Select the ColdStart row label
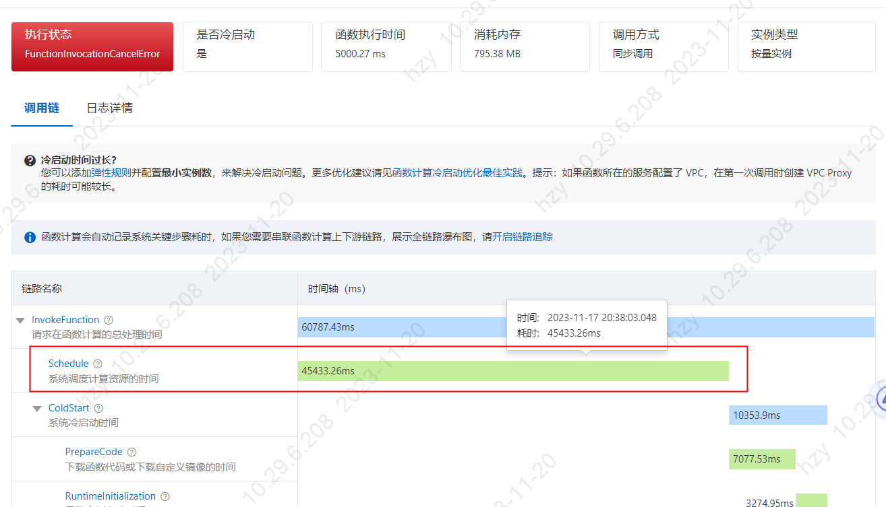The width and height of the screenshot is (886, 507). tap(69, 408)
